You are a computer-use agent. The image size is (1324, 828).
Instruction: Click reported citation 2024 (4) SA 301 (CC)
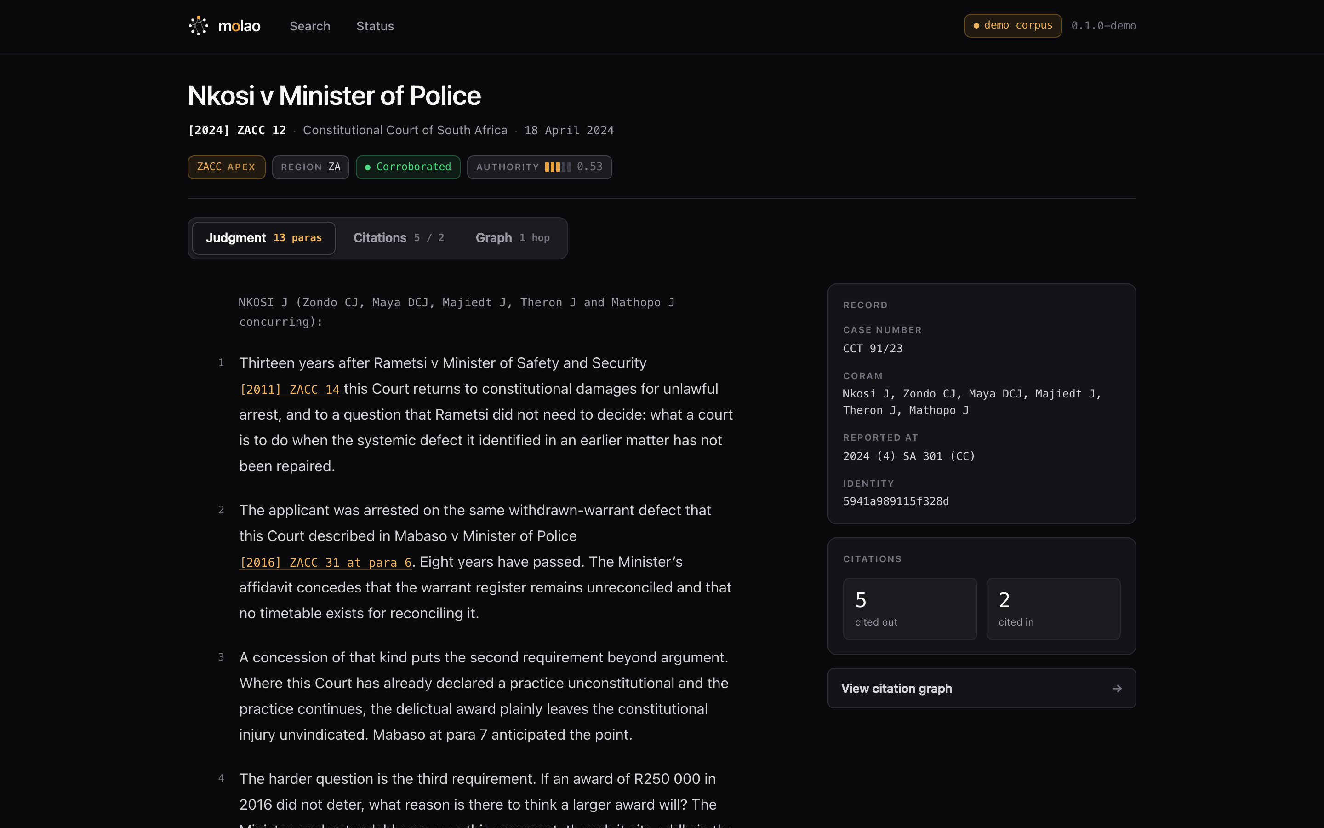tap(909, 456)
